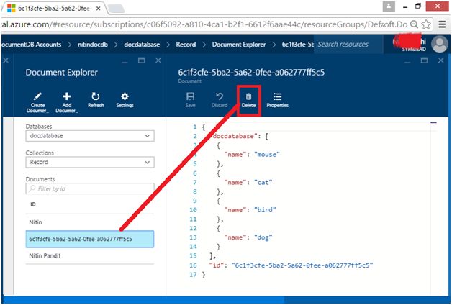Click "cat" value in JSON editor
The width and height of the screenshot is (452, 305).
tap(263, 182)
